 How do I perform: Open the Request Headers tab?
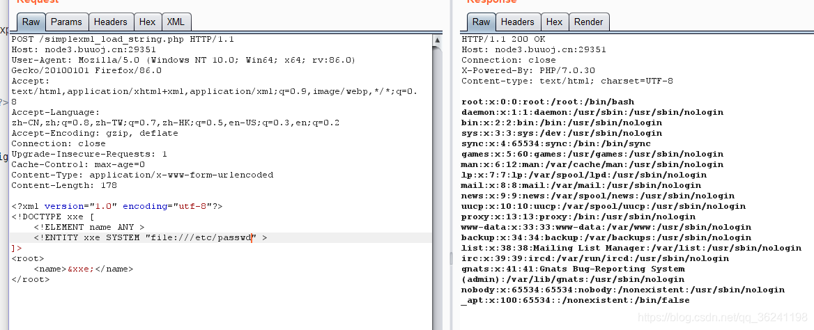click(111, 22)
